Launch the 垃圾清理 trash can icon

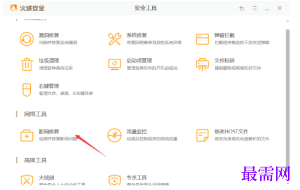[x=27, y=65]
